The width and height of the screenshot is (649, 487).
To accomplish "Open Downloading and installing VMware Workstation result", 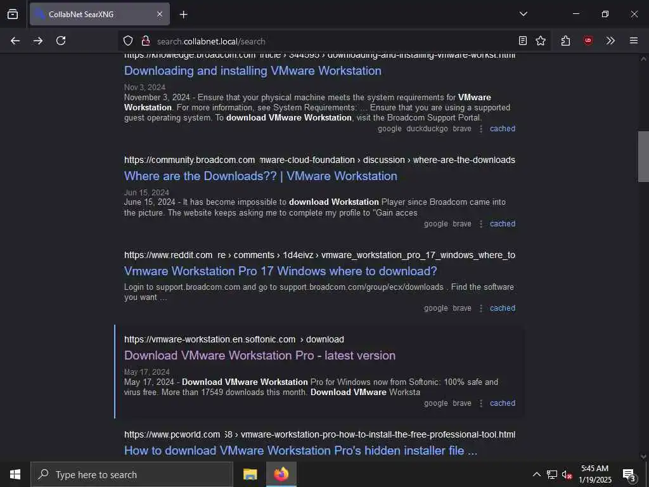I will 253,71.
